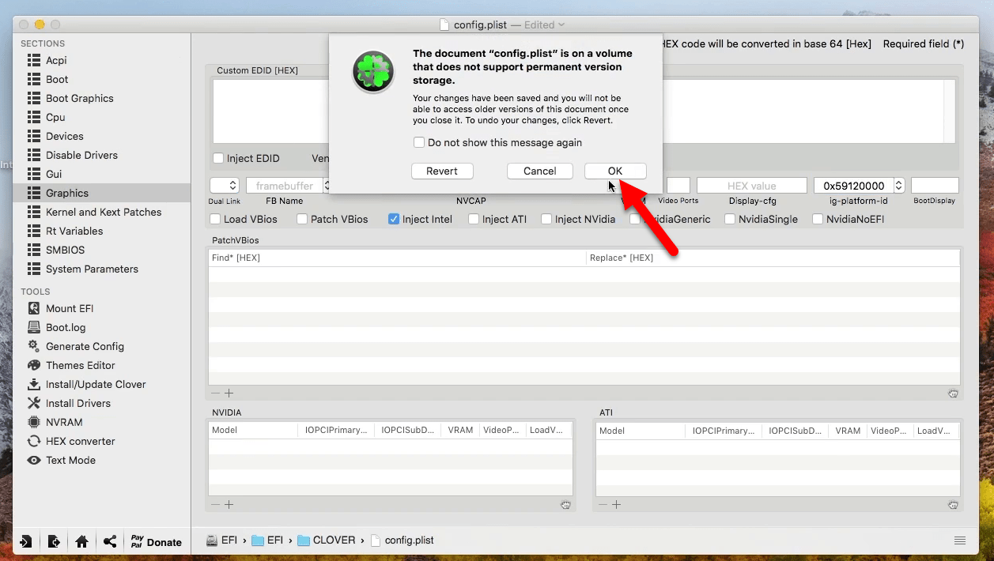The height and width of the screenshot is (561, 994).
Task: Click the import configuration icon in bottom bar
Action: tap(25, 542)
